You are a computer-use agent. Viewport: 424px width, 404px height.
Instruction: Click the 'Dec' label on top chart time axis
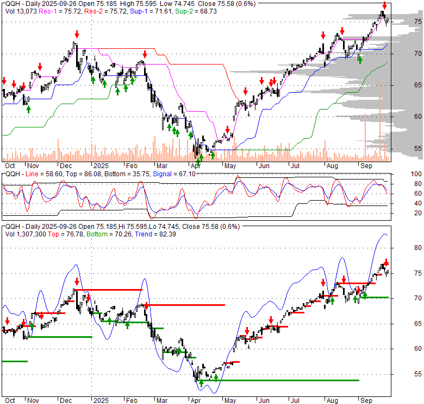66,166
